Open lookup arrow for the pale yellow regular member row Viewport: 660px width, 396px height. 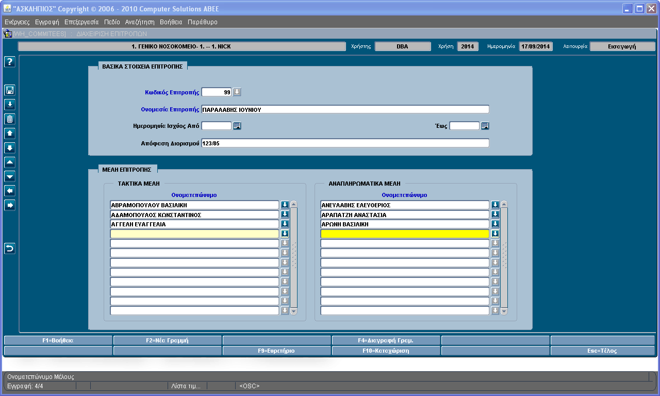[x=285, y=234]
